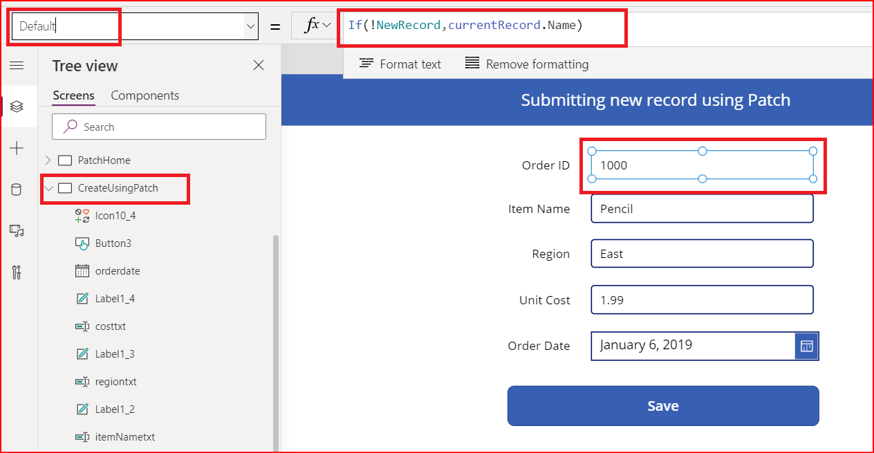Click the CreateUsingPatch screen icon
This screenshot has width=874, height=453.
65,188
